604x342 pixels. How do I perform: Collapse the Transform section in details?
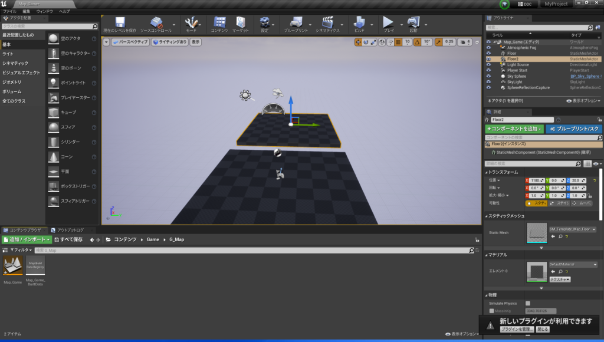[x=487, y=172]
